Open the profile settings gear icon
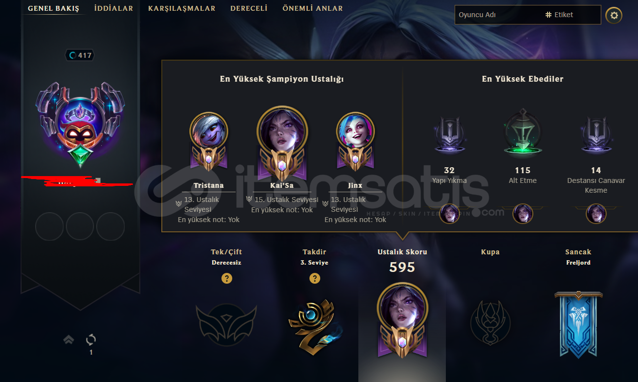The height and width of the screenshot is (382, 638). tap(614, 16)
